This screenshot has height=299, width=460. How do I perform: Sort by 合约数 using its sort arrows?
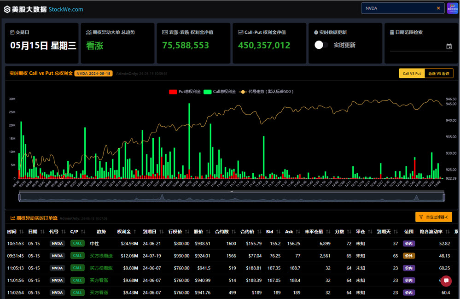(x=233, y=232)
